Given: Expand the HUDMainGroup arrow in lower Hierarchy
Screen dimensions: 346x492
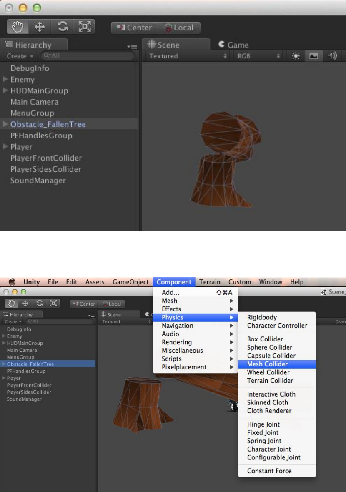Looking at the screenshot, I should click(3, 343).
